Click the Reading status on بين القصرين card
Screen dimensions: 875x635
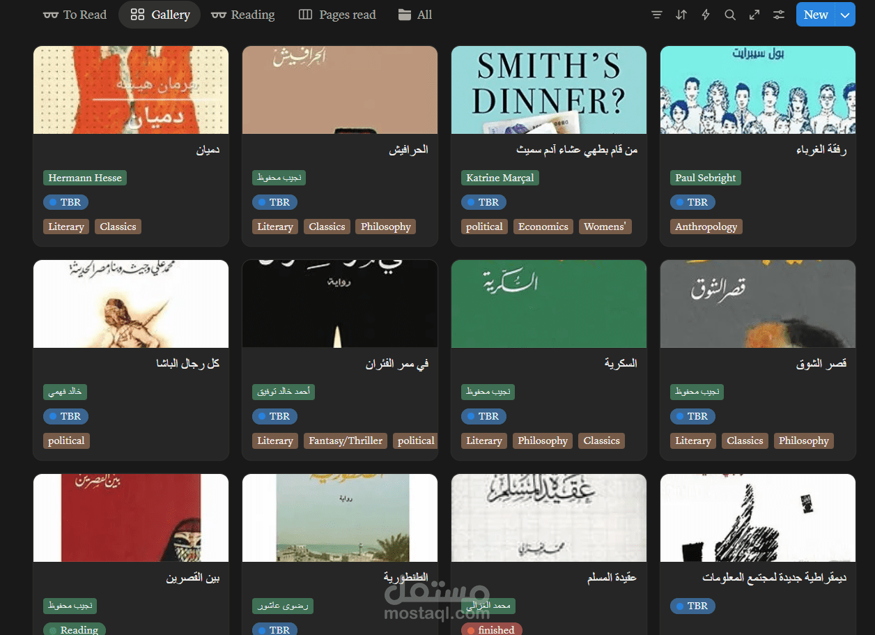[x=74, y=629]
